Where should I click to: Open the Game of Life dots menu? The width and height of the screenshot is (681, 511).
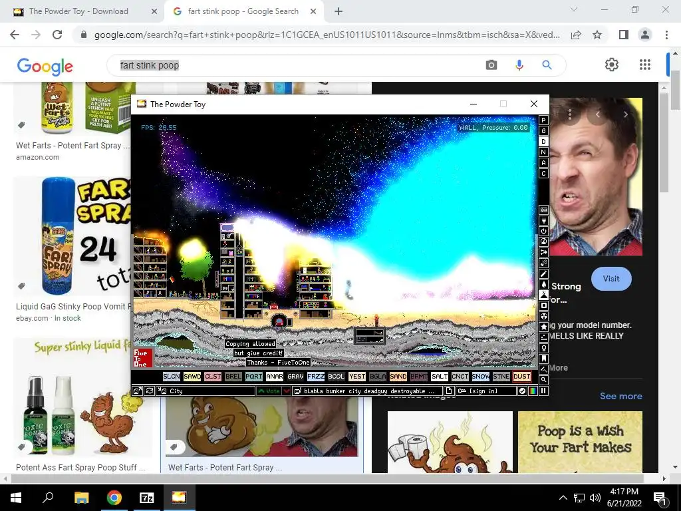543,337
